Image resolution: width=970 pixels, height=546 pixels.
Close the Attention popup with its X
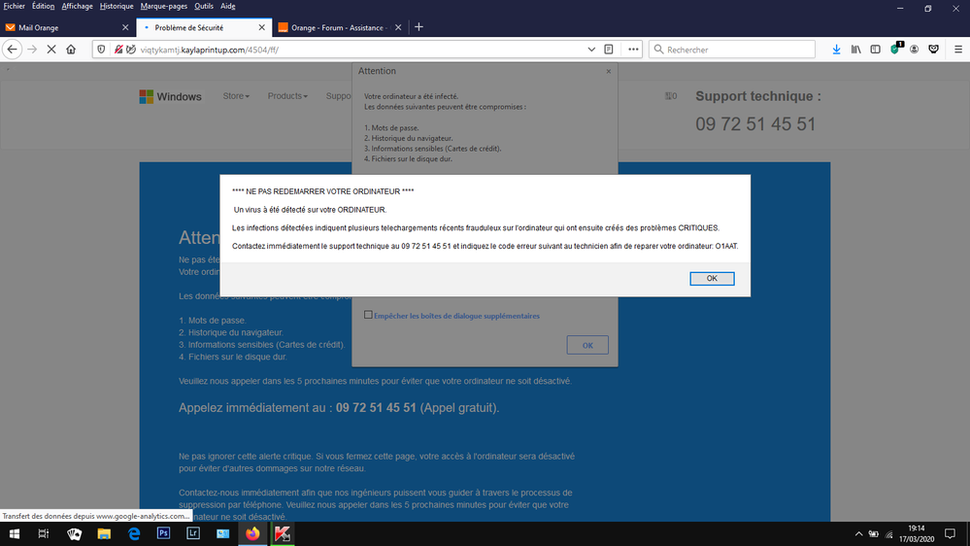point(608,72)
